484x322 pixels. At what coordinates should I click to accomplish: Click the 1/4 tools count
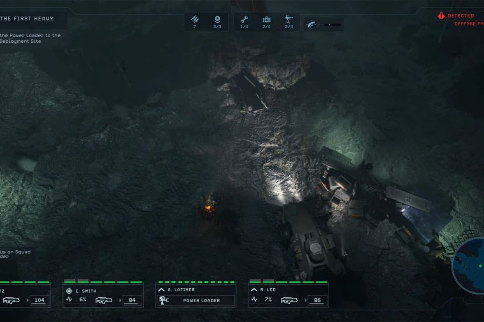coord(244,27)
